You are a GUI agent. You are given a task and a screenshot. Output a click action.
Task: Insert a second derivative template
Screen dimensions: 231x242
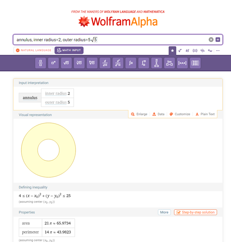(x=118, y=63)
